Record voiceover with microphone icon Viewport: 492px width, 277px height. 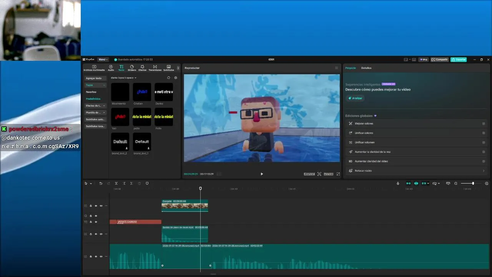coord(398,184)
